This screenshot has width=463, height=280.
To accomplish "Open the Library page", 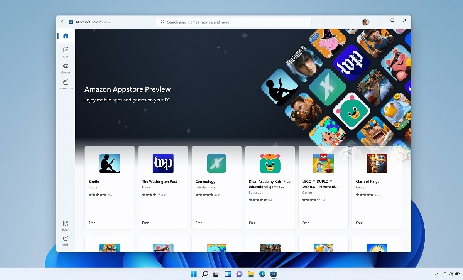I will click(x=66, y=226).
